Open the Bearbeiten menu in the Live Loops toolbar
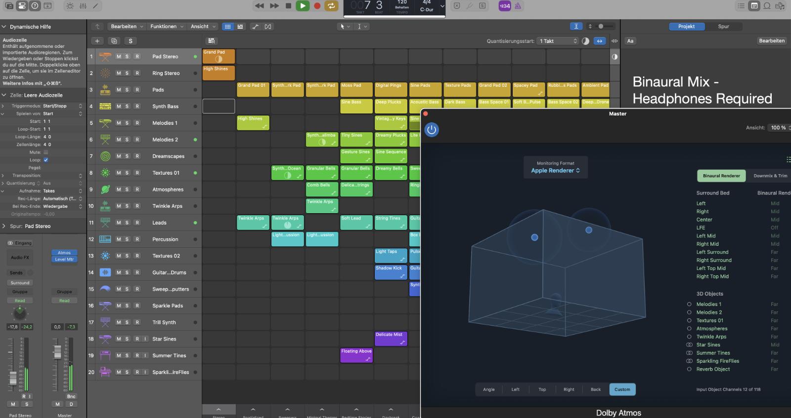791x418 pixels. click(x=127, y=27)
